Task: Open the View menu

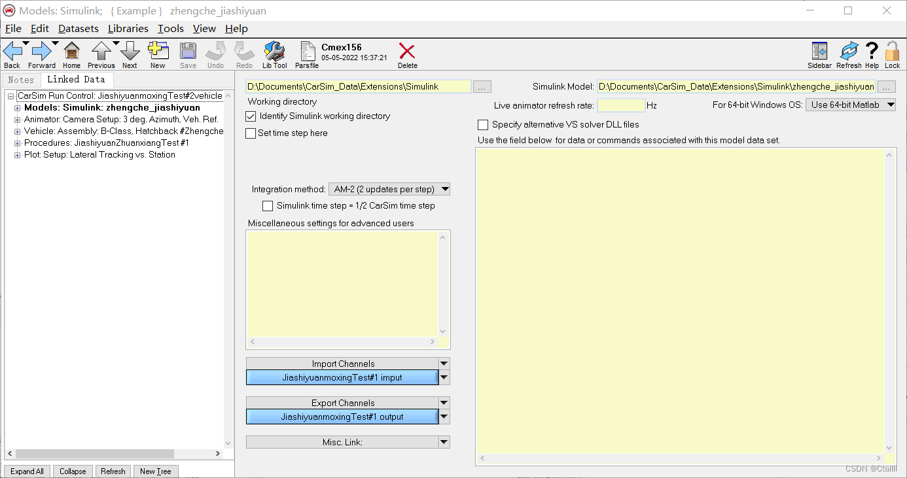Action: tap(204, 29)
